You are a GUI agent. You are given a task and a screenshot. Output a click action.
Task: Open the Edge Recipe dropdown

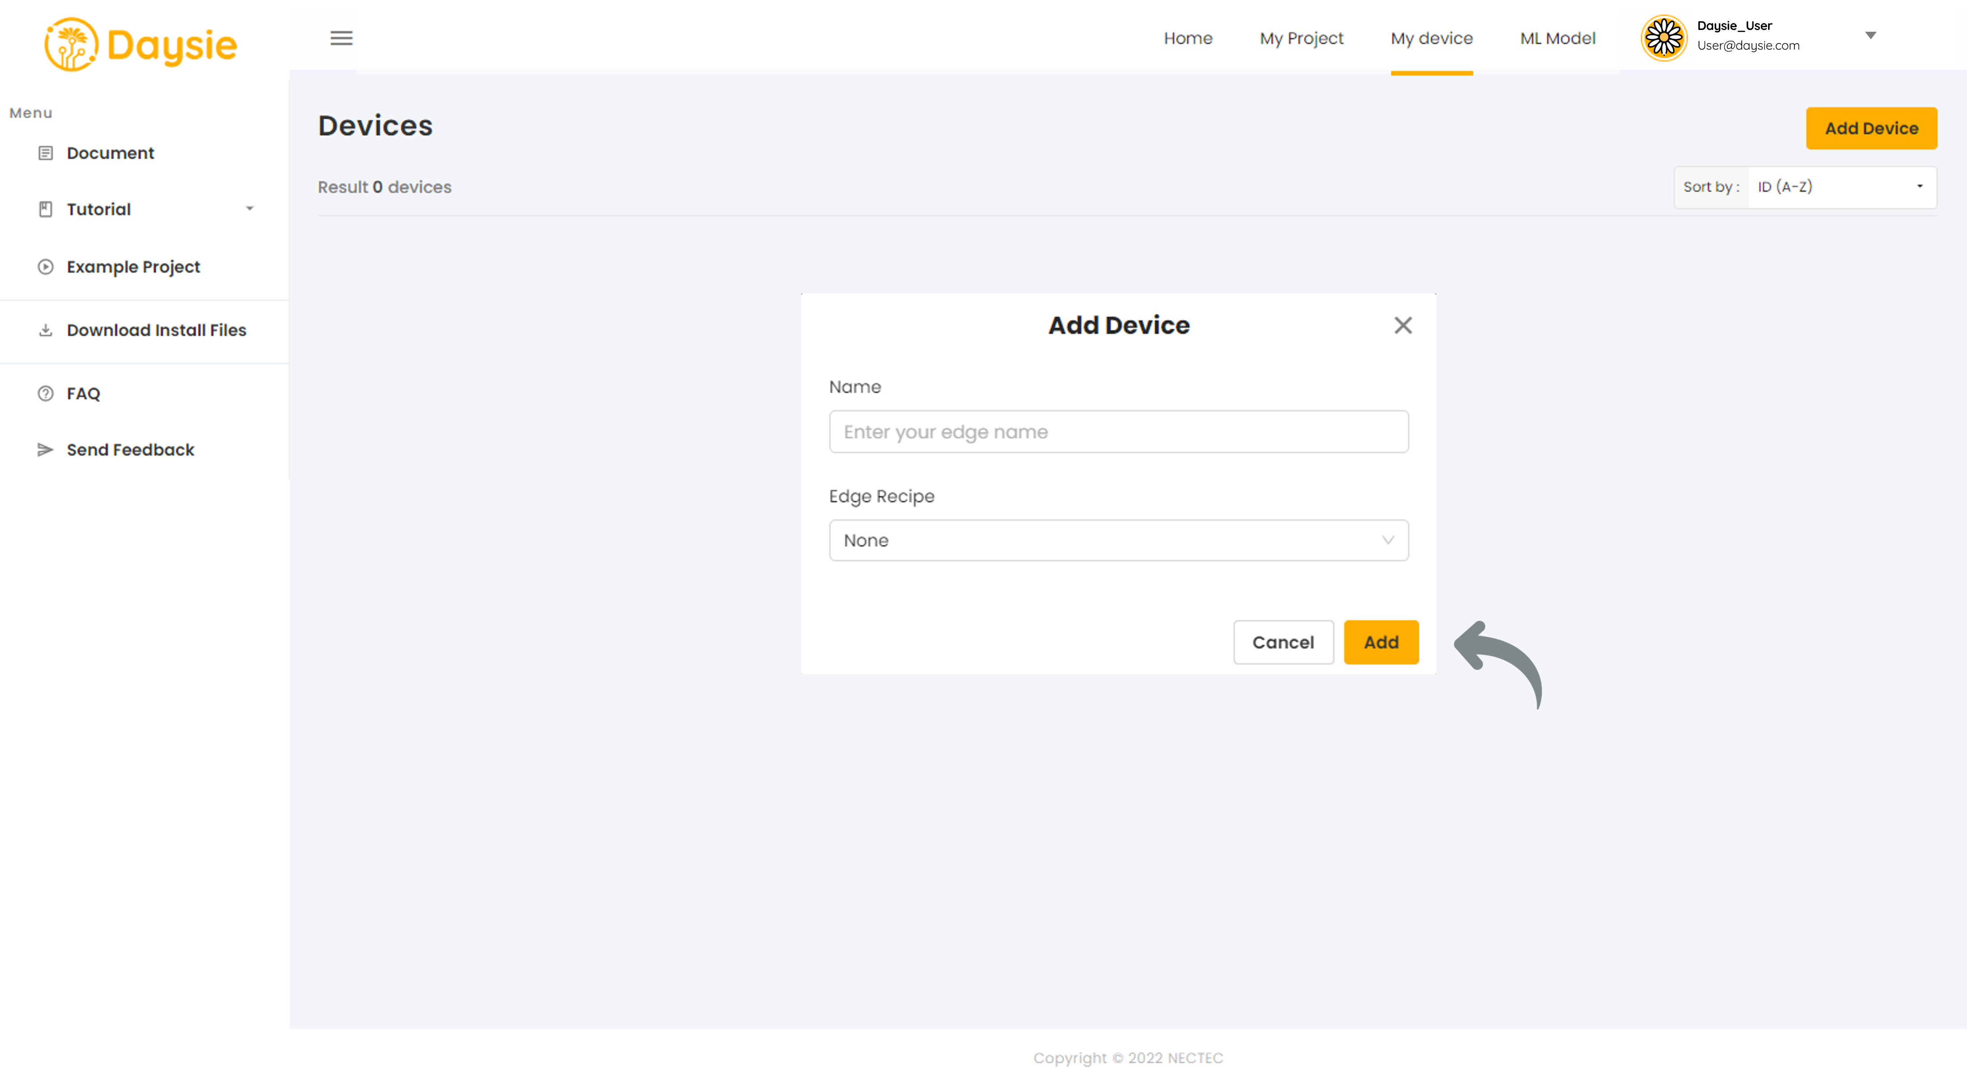tap(1119, 540)
